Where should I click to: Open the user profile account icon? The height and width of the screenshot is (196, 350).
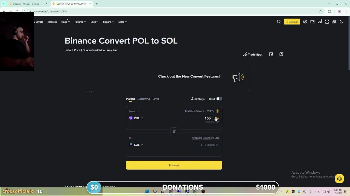305,22
